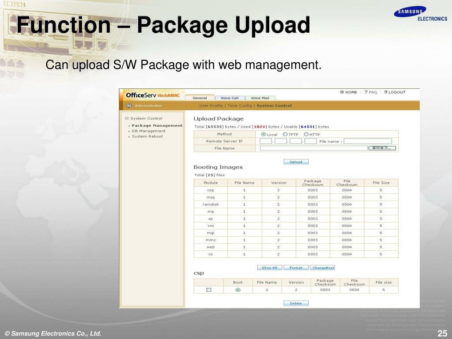
Task: Click the "sp" module row
Action: 296,219
